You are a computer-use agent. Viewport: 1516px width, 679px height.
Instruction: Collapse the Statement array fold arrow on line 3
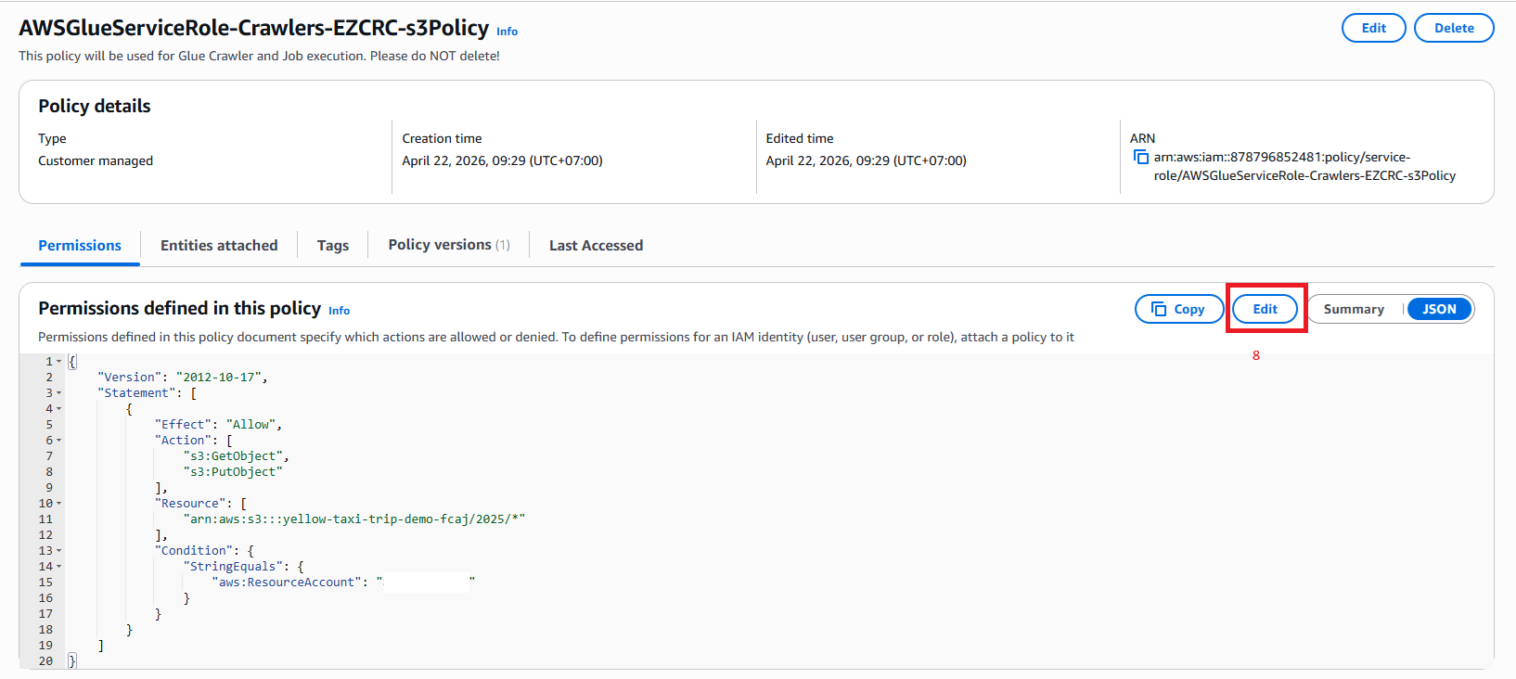[x=59, y=393]
